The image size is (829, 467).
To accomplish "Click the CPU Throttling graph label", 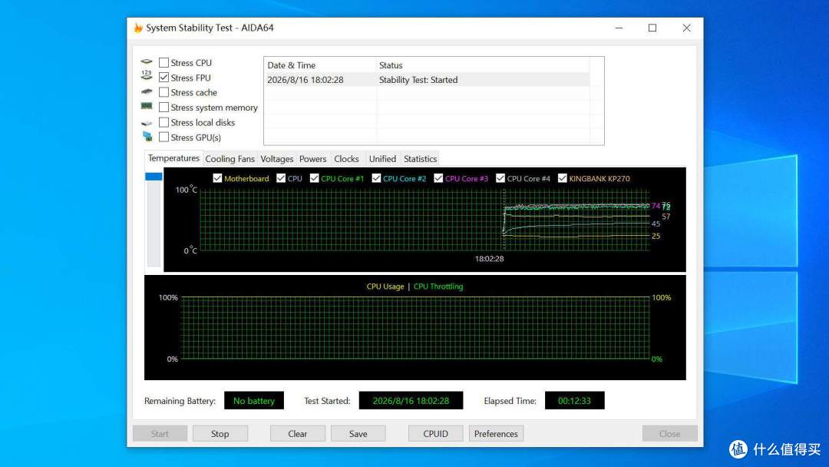I will pyautogui.click(x=438, y=286).
